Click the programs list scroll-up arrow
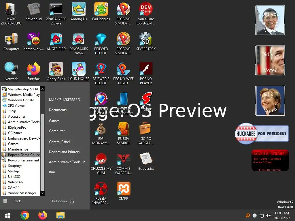The image size is (295, 221). click(43, 89)
